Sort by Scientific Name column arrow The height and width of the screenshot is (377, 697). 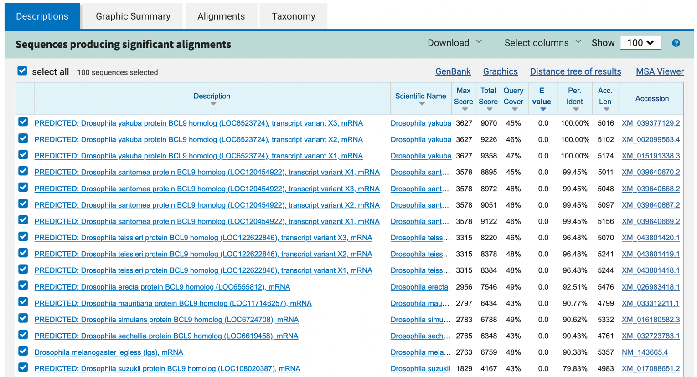tap(422, 104)
